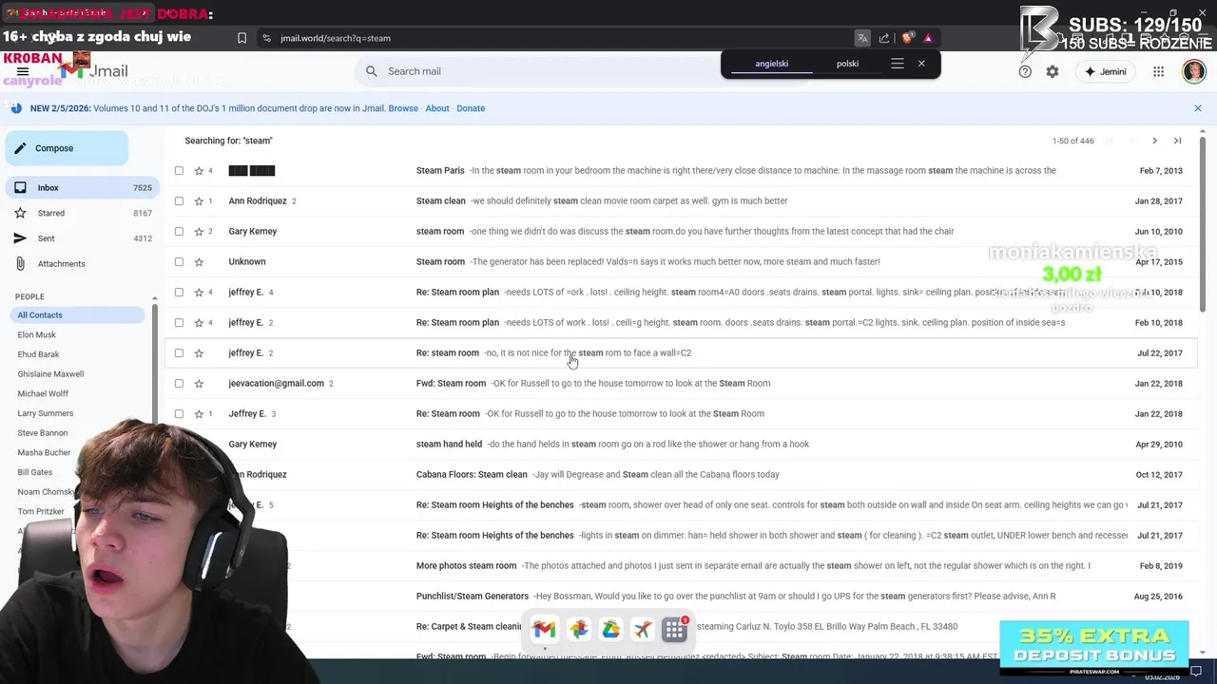Open the Jmail main menu hamburger
Image resolution: width=1217 pixels, height=684 pixels.
click(x=23, y=71)
